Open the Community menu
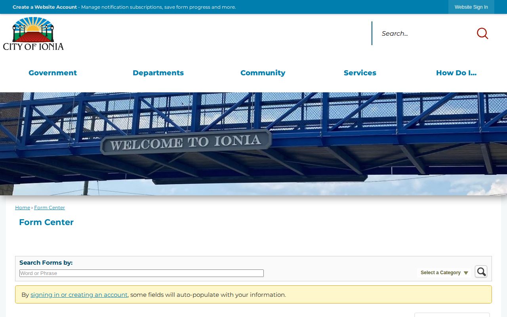507x317 pixels. 263,73
